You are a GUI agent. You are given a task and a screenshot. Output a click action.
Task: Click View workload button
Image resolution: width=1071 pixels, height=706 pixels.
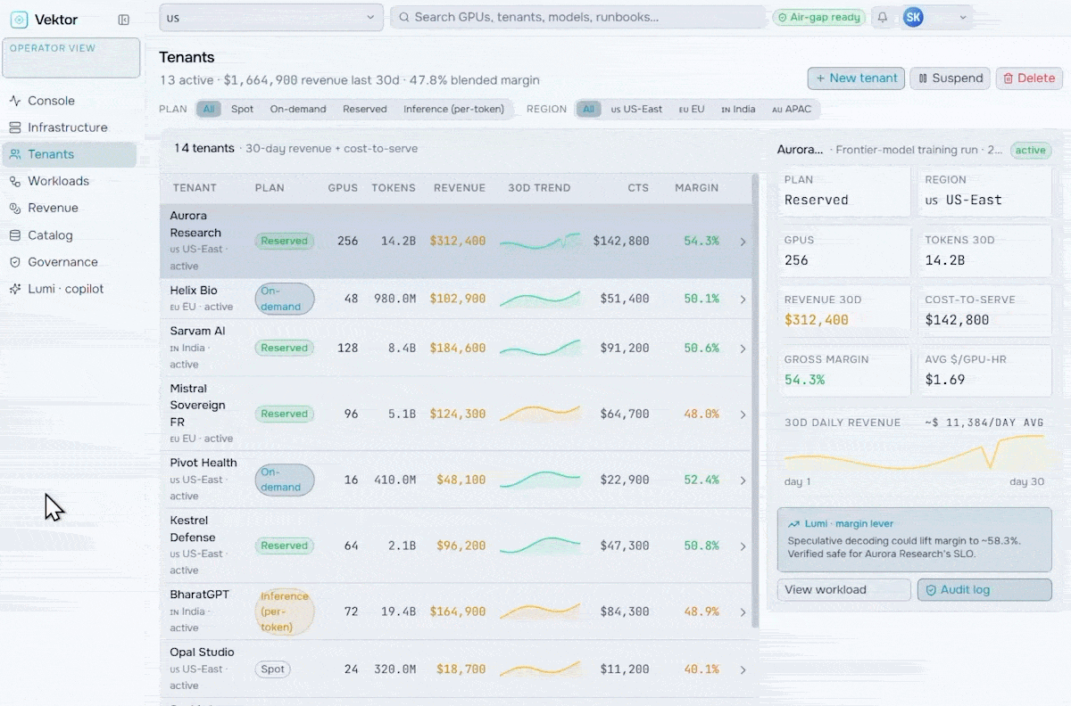pos(844,589)
